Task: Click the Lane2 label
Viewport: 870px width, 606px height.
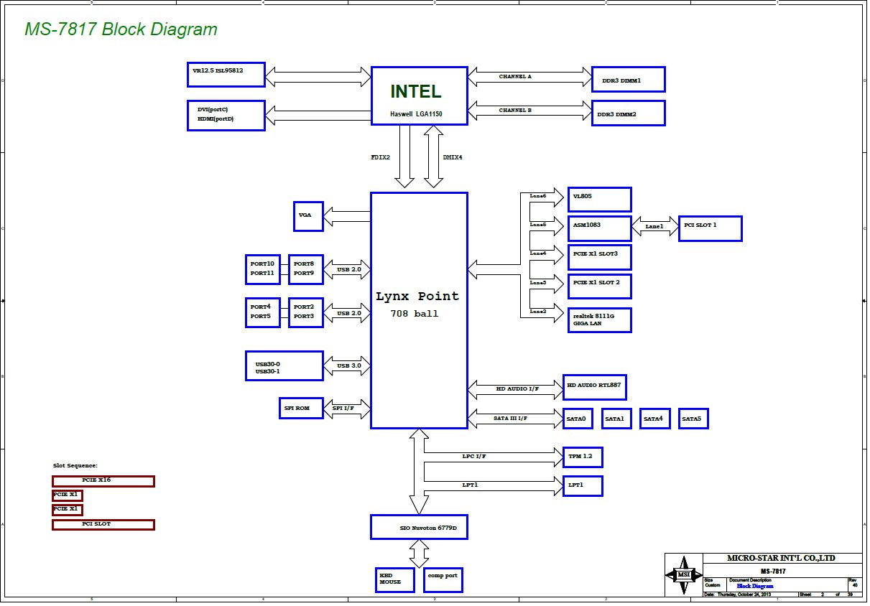Action: [x=538, y=312]
